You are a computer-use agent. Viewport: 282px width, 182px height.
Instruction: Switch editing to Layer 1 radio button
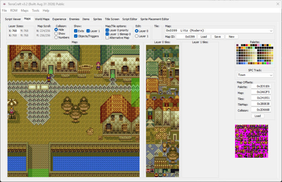coord(136,36)
